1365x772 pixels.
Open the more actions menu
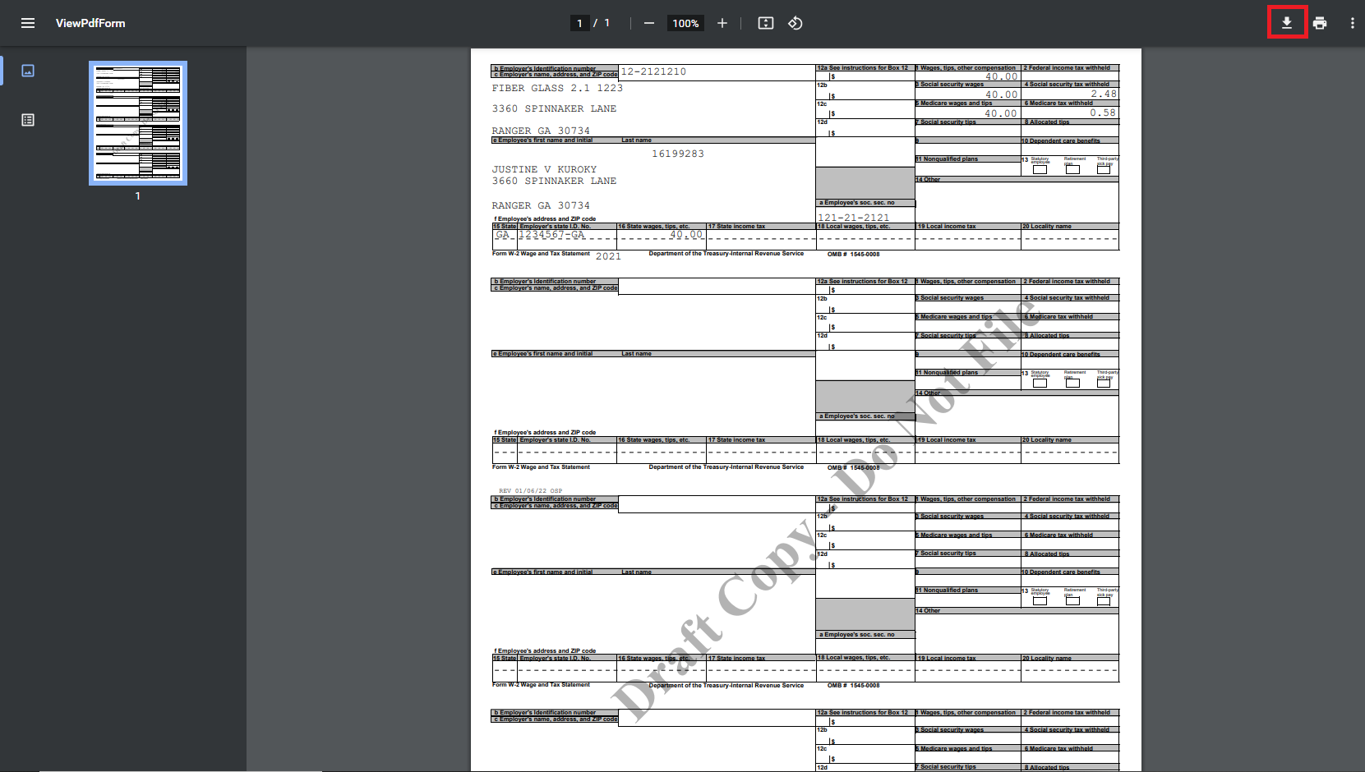click(x=1352, y=23)
